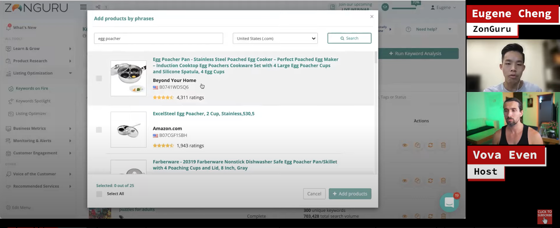The image size is (560, 228).
Task: Click the Learn & Grow sidebar icon
Action: [8, 49]
